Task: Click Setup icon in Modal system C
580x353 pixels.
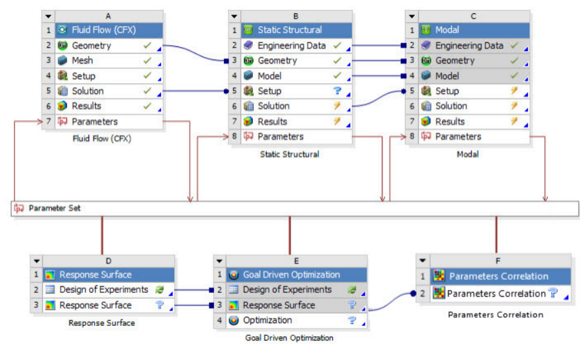Action: [426, 91]
